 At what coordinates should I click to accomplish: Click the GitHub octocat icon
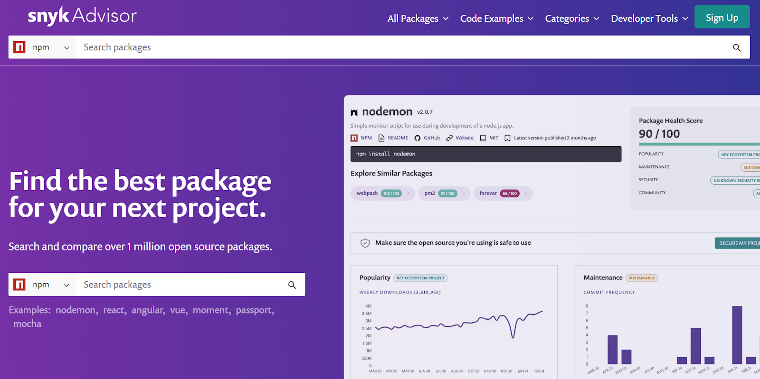coord(418,138)
